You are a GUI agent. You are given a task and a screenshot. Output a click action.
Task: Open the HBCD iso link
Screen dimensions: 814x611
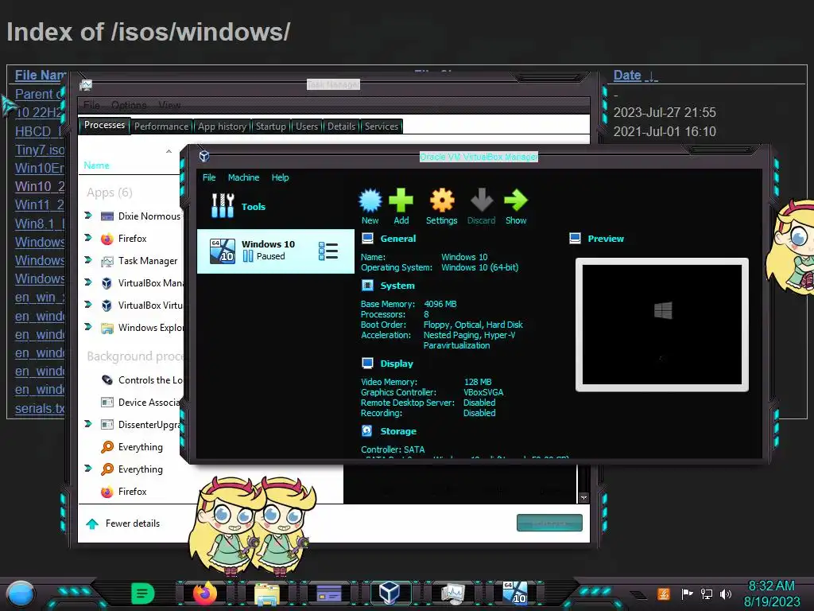click(39, 131)
